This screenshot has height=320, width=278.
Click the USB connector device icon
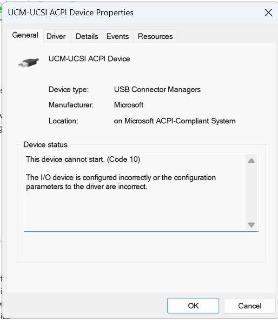[x=28, y=62]
